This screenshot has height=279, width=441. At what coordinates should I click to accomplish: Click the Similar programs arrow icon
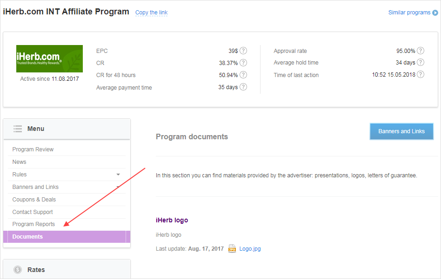coord(435,13)
